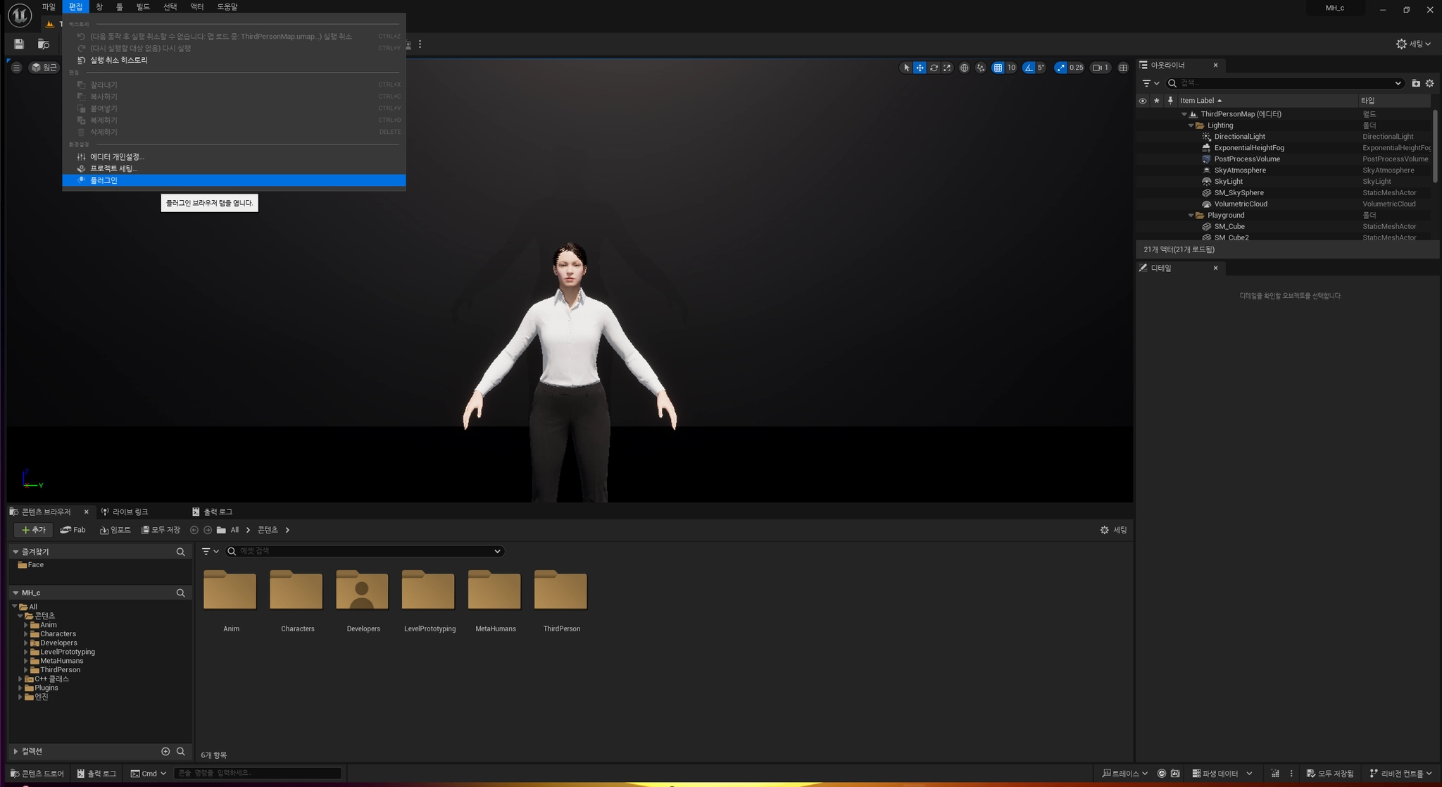Toggle grid snapping on or off
Image resolution: width=1442 pixels, height=787 pixels.
tap(998, 68)
